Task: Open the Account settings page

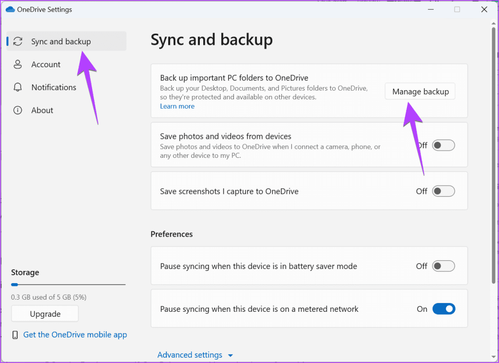Action: (46, 64)
